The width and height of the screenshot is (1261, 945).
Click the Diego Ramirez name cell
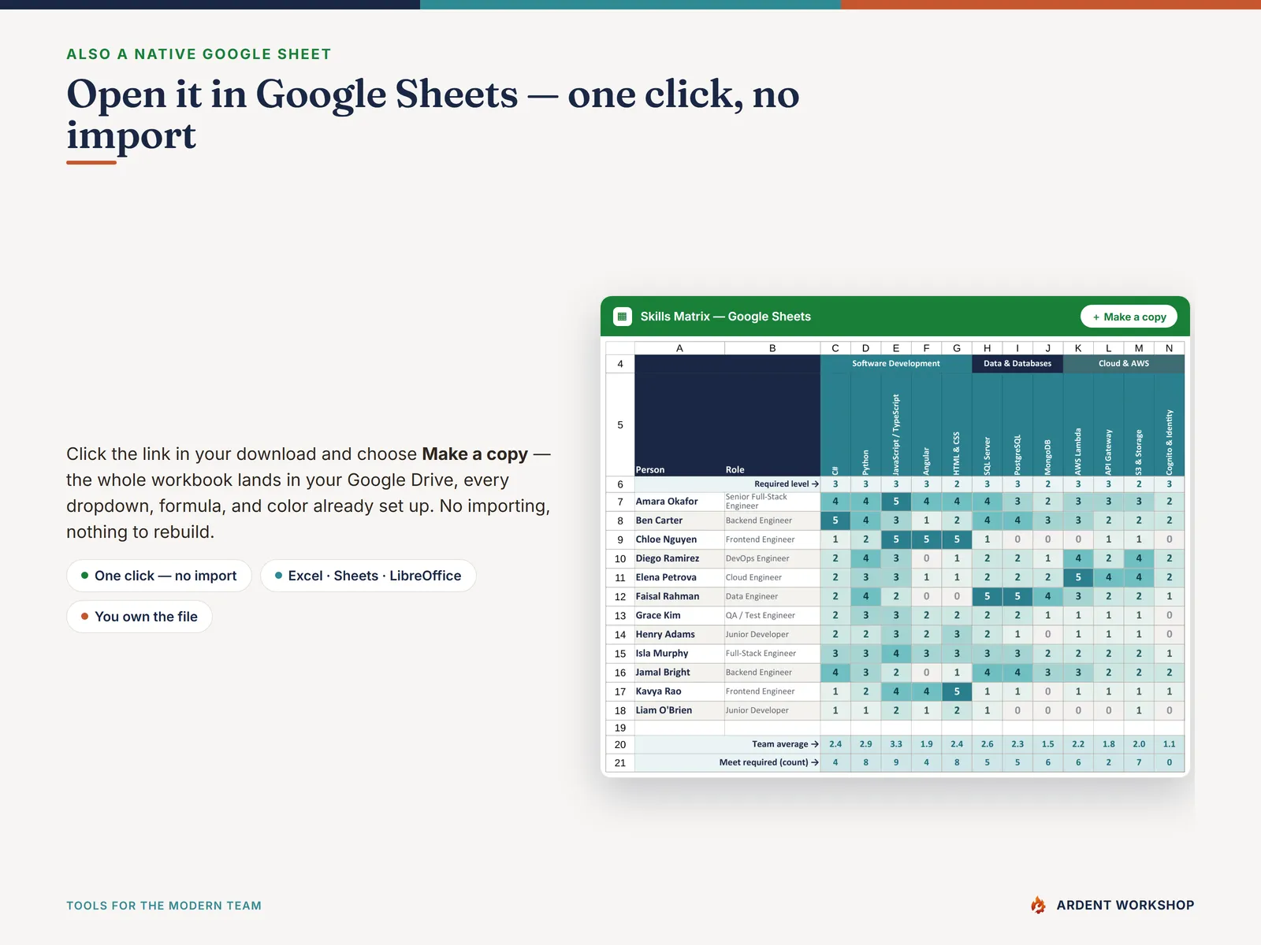[679, 558]
